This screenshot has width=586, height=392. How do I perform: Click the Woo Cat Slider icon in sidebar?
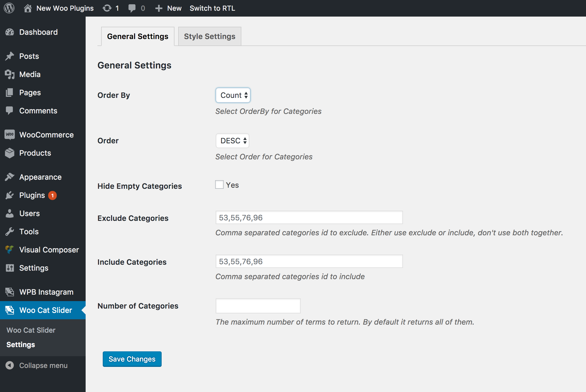coord(10,310)
